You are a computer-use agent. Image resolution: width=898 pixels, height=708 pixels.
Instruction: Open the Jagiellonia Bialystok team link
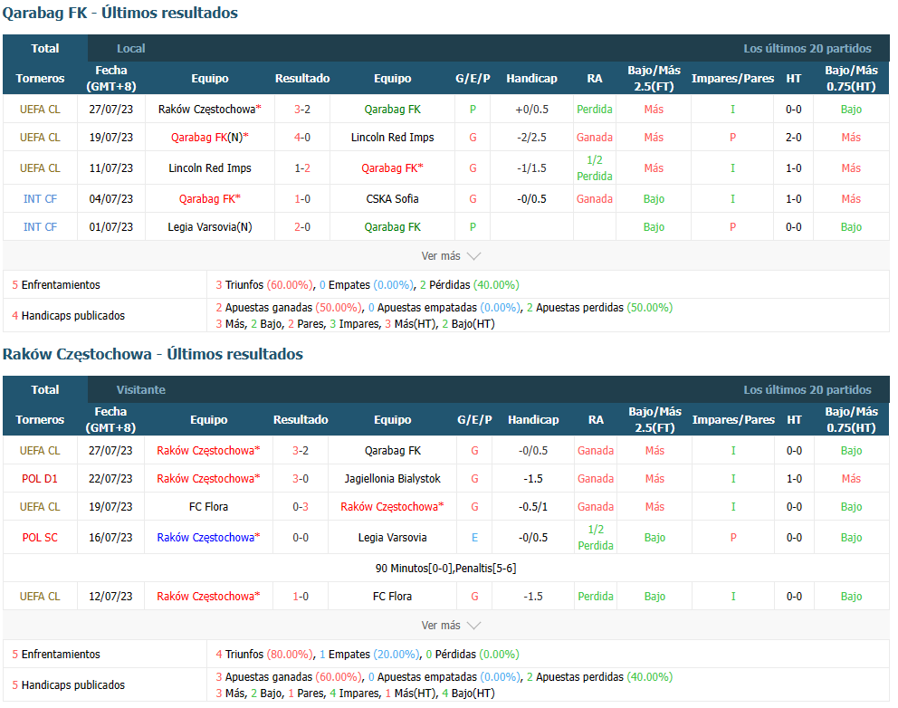tap(392, 479)
